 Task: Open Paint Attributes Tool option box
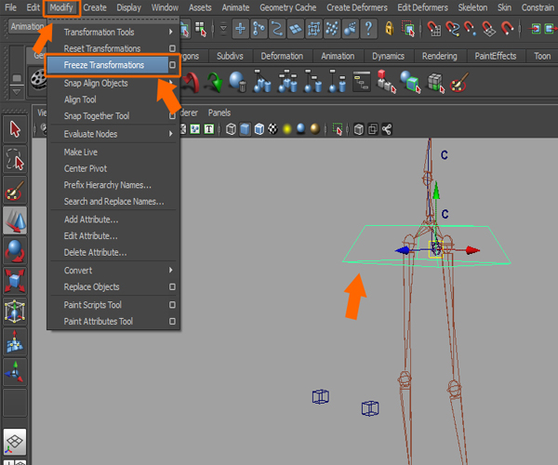point(172,321)
